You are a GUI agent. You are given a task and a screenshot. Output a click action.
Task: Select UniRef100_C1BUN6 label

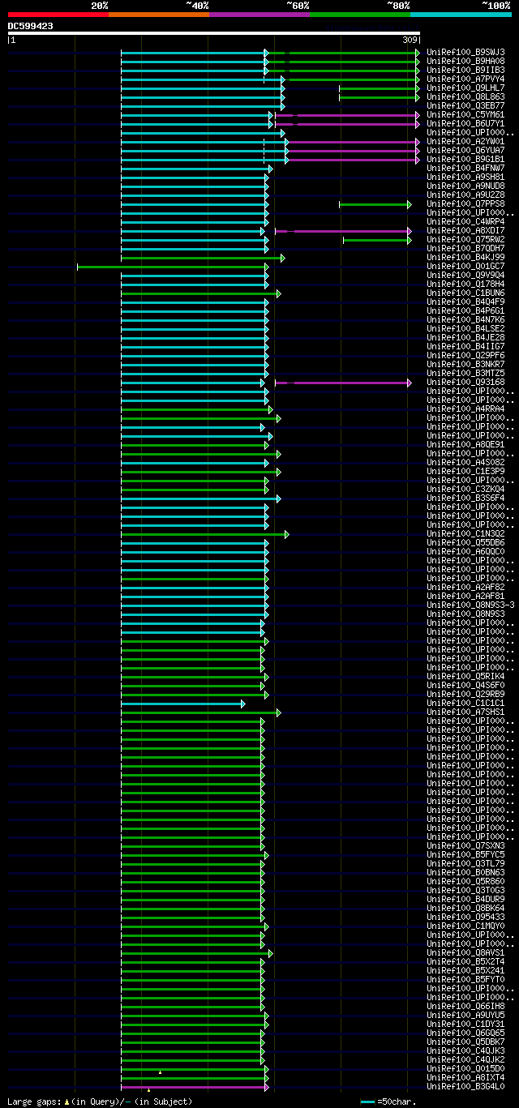465,293
